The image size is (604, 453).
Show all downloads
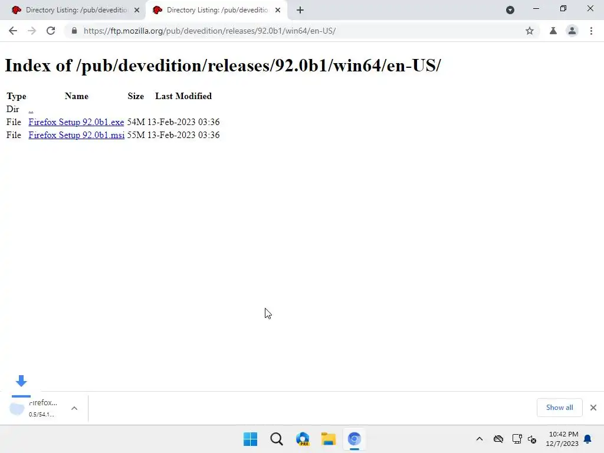click(x=559, y=408)
